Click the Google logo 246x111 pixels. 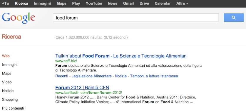[19, 18]
